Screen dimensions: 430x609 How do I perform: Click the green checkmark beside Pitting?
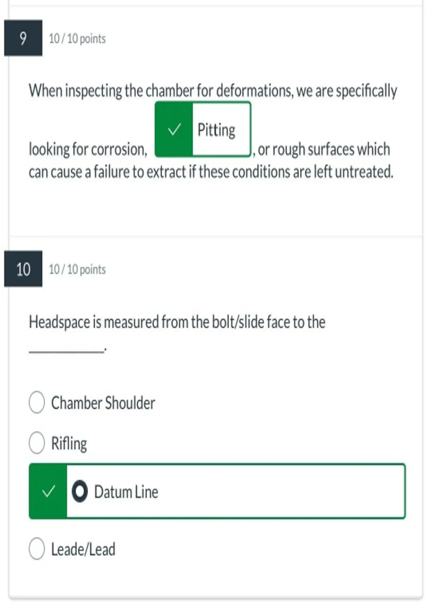point(174,129)
